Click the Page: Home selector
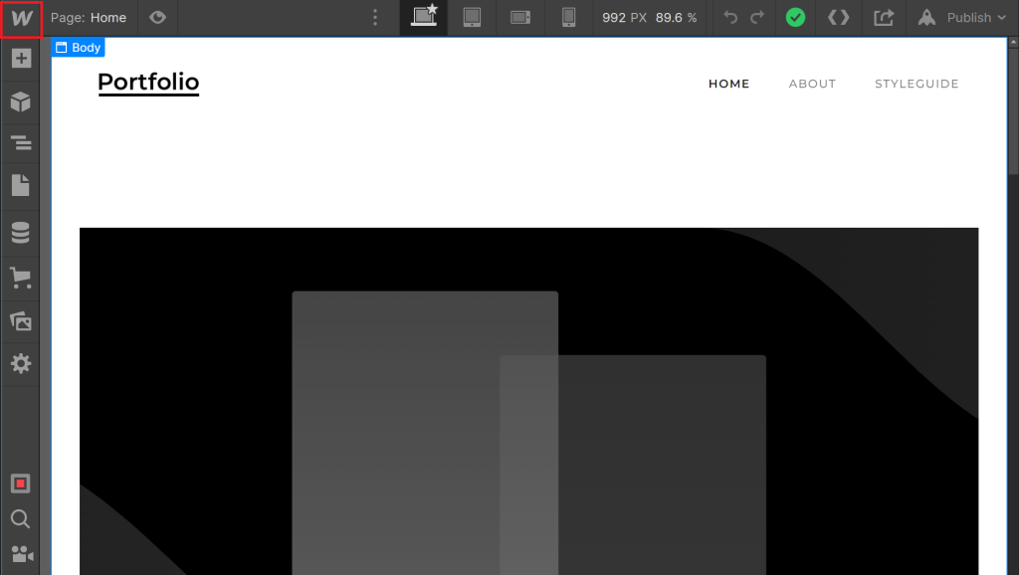The width and height of the screenshot is (1019, 575). (x=89, y=18)
